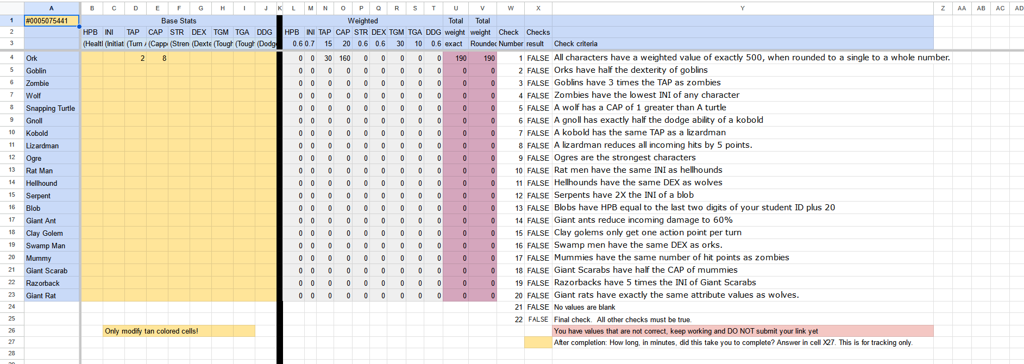
Task: Select Ork's TAP cell containing 2
Action: coord(136,58)
